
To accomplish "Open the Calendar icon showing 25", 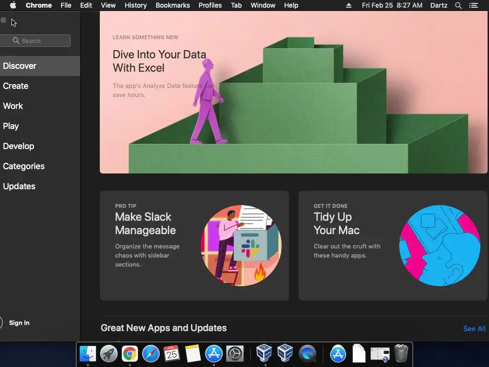I will [171, 354].
